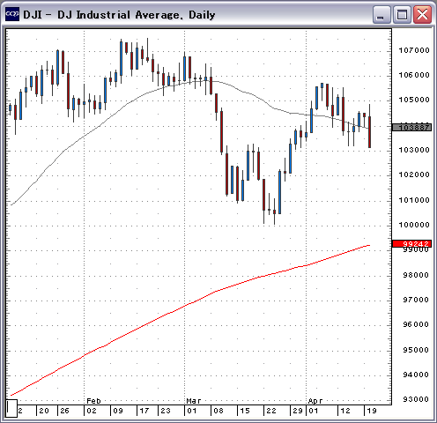
Task: Select the red 99242 moving average label
Action: [x=411, y=244]
